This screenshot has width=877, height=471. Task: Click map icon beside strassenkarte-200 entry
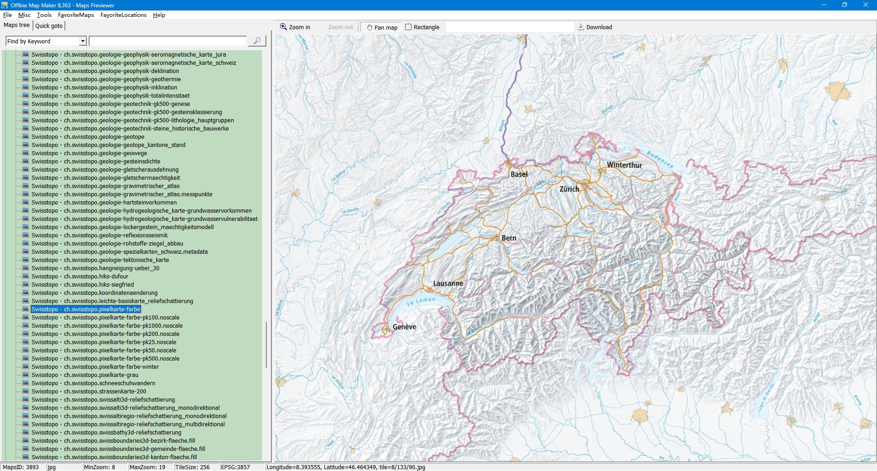click(26, 391)
